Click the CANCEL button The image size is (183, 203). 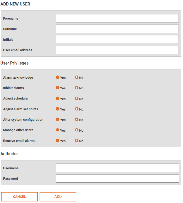coord(19,197)
